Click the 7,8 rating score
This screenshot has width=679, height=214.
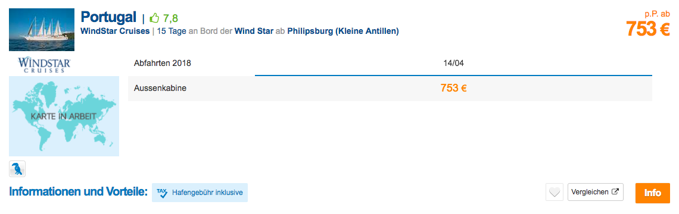[x=170, y=18]
